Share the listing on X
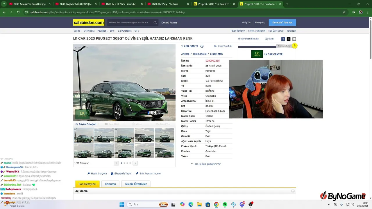372x209 pixels. tap(289, 39)
